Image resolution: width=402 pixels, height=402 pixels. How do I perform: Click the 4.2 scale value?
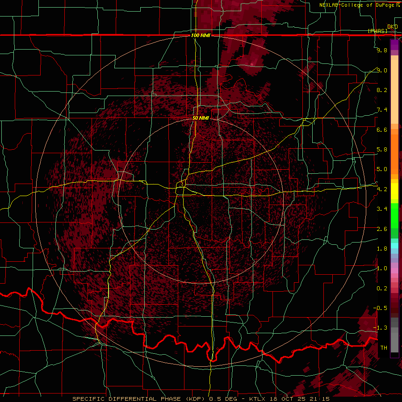pos(382,189)
